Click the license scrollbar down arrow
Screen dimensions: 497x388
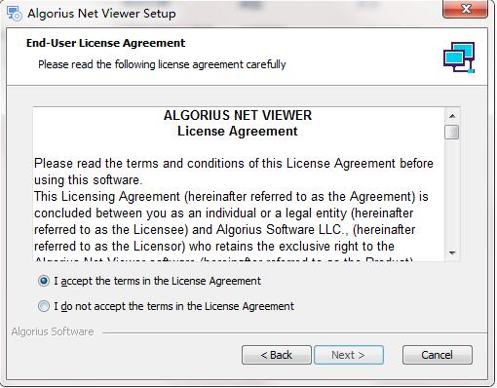[452, 252]
